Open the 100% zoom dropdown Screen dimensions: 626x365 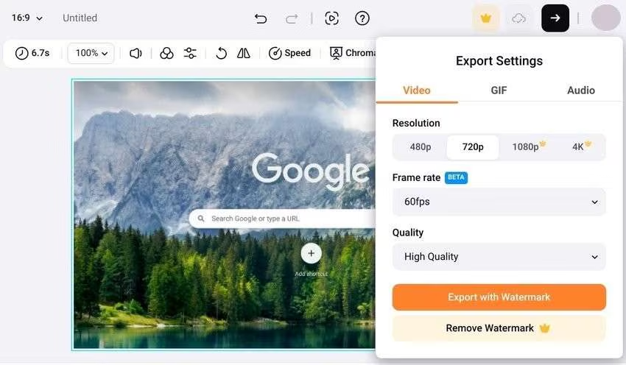point(91,53)
